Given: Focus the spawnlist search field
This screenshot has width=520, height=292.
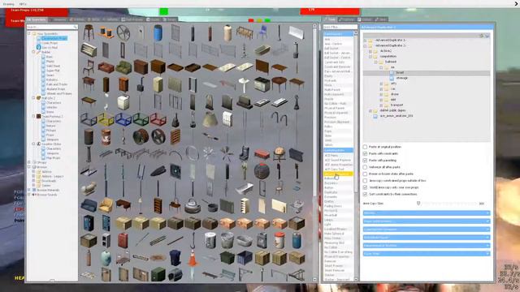Looking at the screenshot, I should click(x=52, y=27).
